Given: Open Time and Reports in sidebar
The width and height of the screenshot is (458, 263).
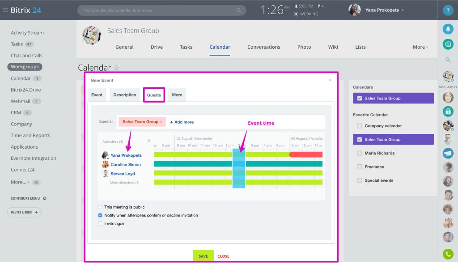Looking at the screenshot, I should pos(30,135).
